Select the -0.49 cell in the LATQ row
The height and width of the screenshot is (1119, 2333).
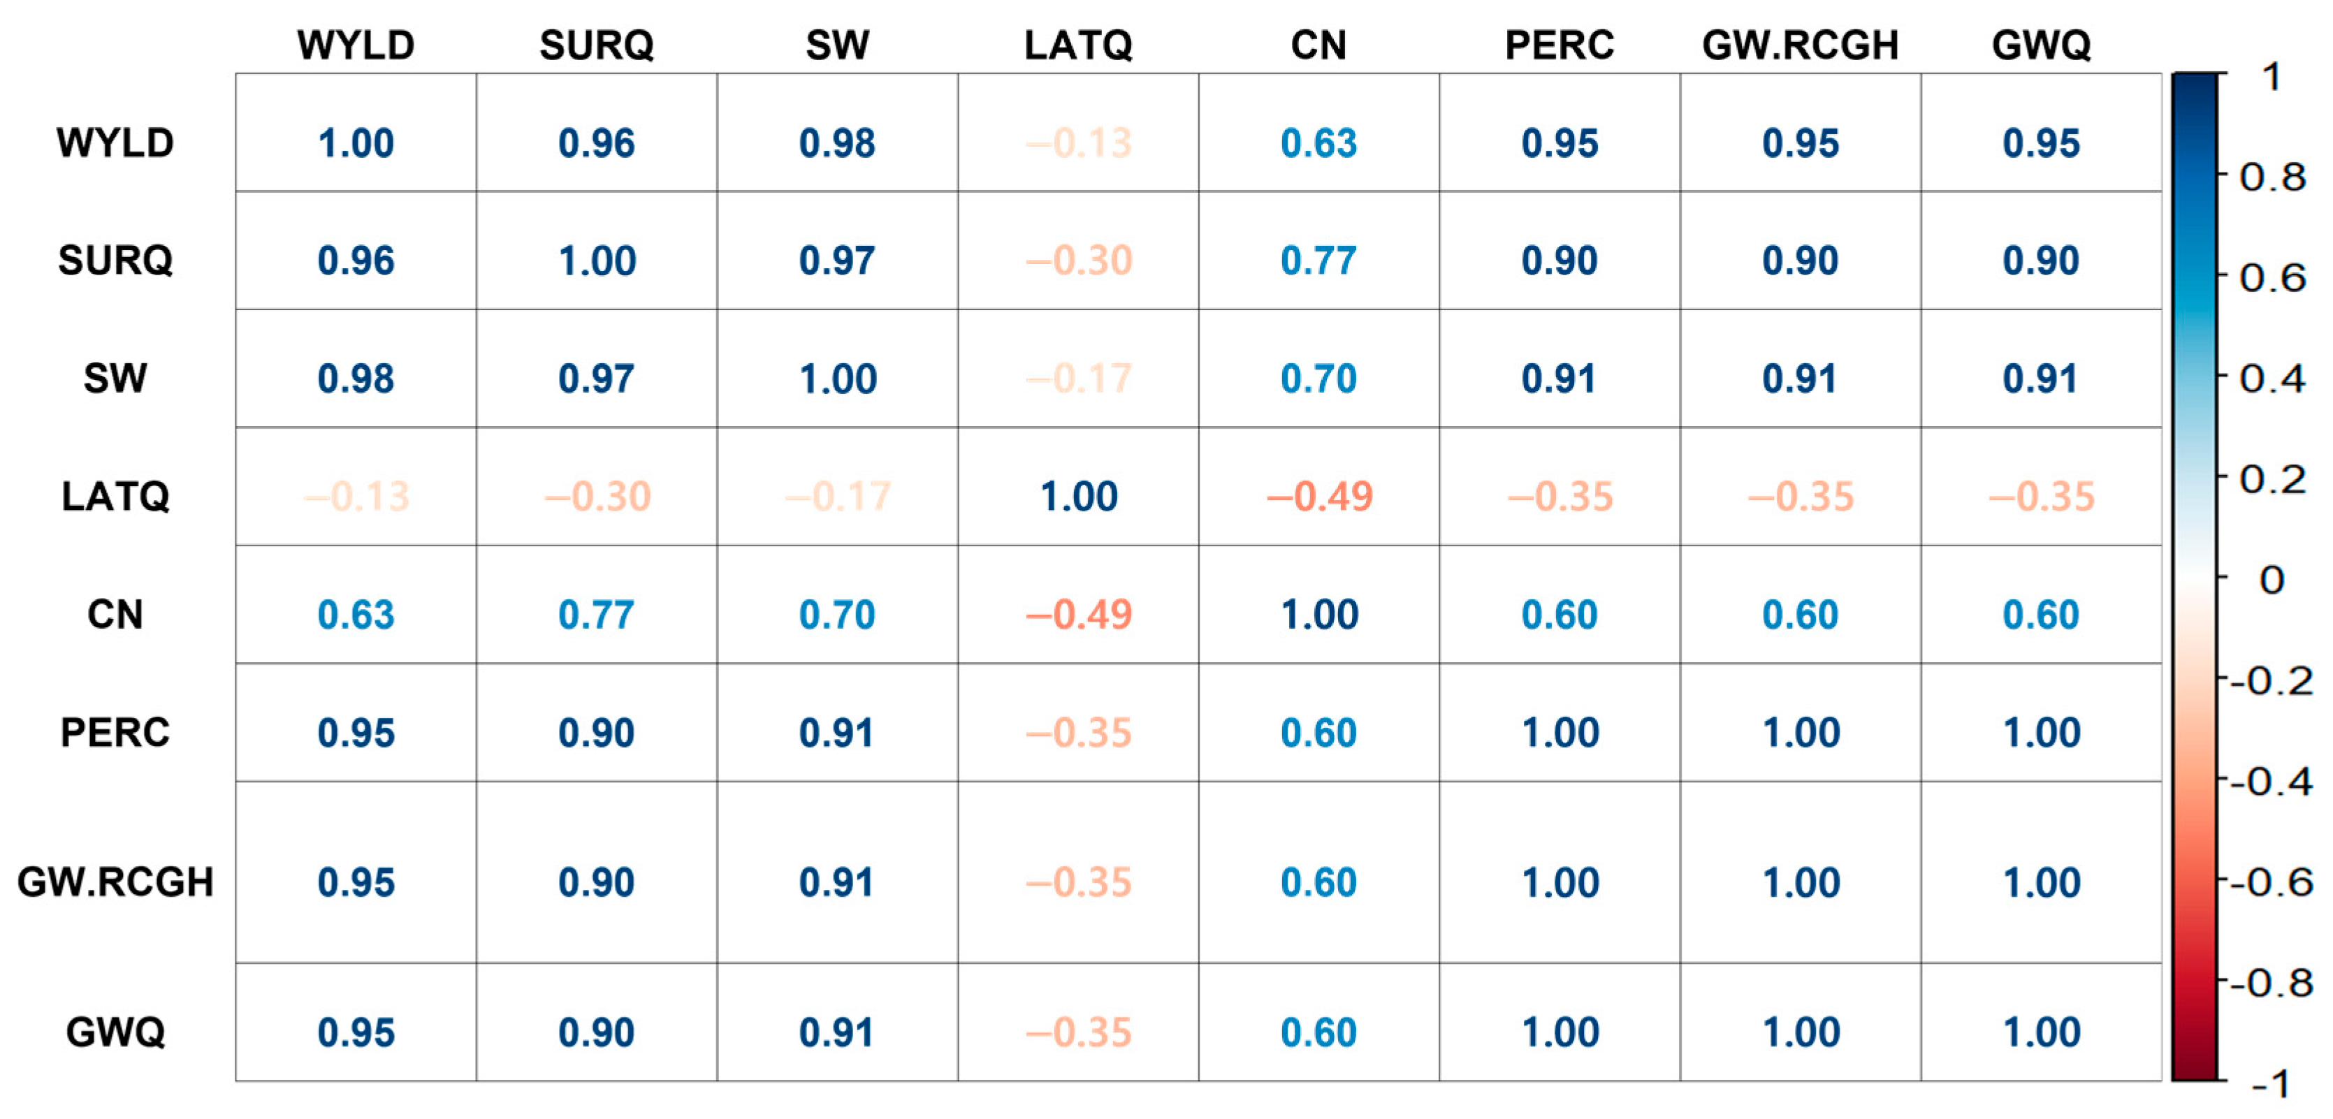pyautogui.click(x=1318, y=496)
